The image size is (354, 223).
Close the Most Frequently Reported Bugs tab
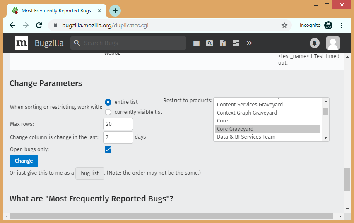click(x=99, y=11)
